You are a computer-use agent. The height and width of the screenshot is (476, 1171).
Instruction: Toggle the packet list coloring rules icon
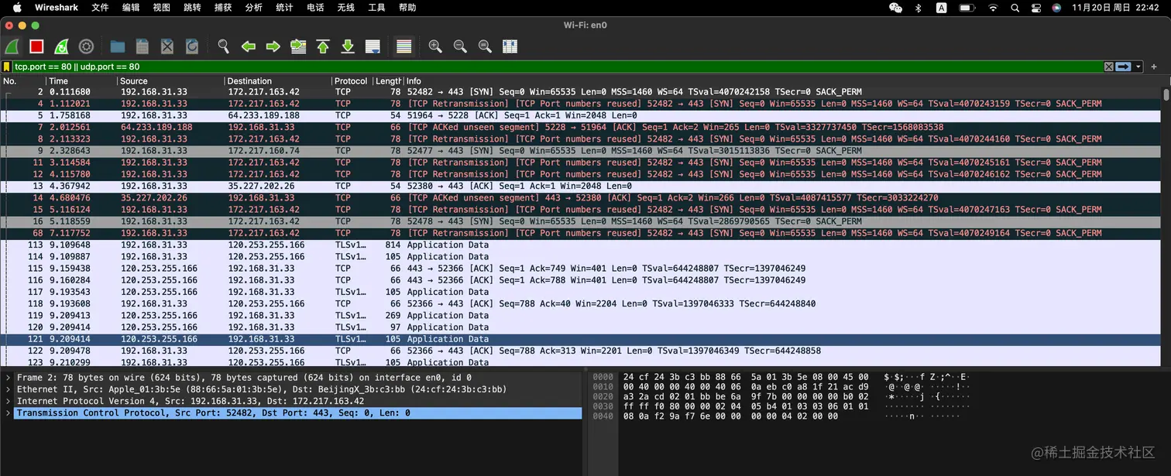[403, 46]
